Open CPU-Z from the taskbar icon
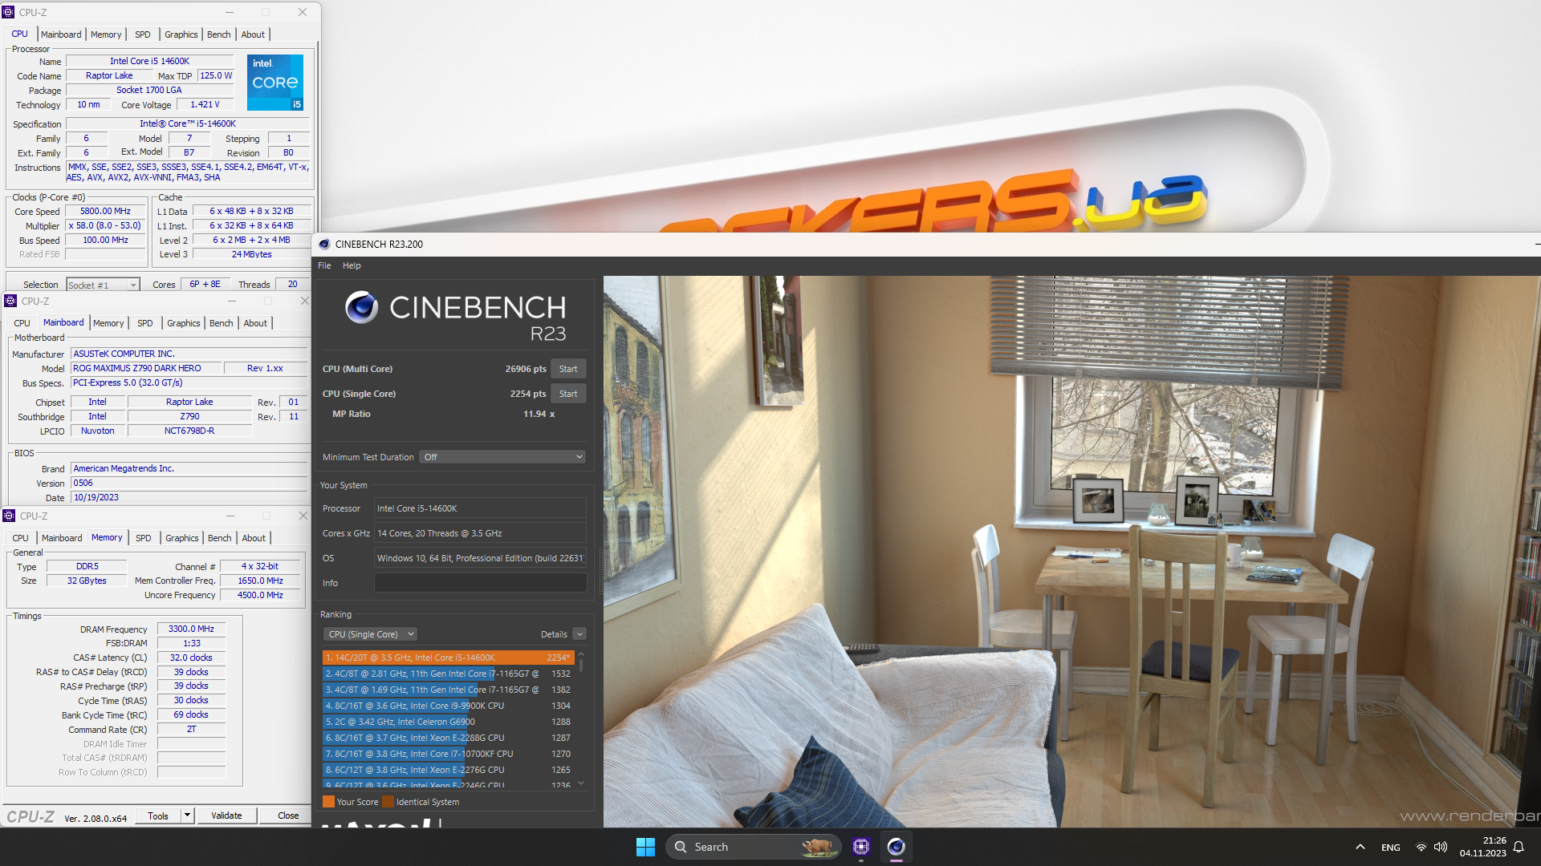 pyautogui.click(x=861, y=847)
